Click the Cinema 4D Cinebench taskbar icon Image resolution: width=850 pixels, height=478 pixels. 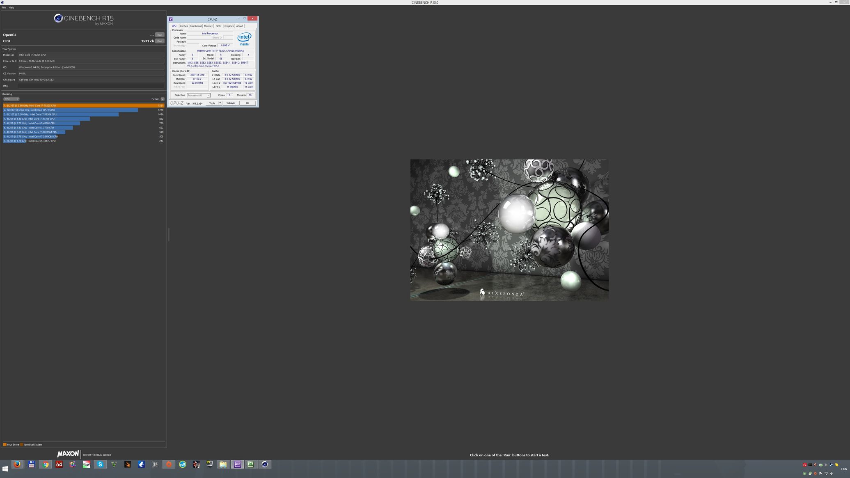click(x=265, y=464)
